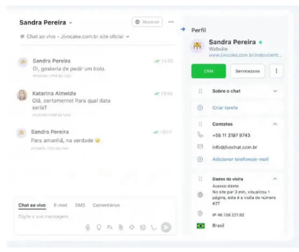Open the emoji picker
The width and height of the screenshot is (299, 252).
142,227
